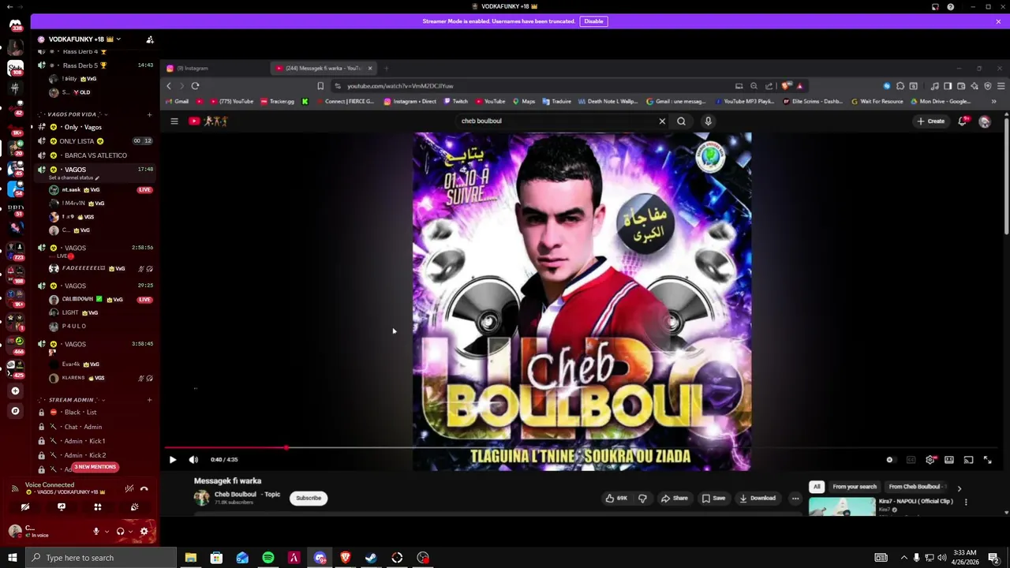Switch to the Instagram browser tab
The height and width of the screenshot is (568, 1010).
pos(213,69)
